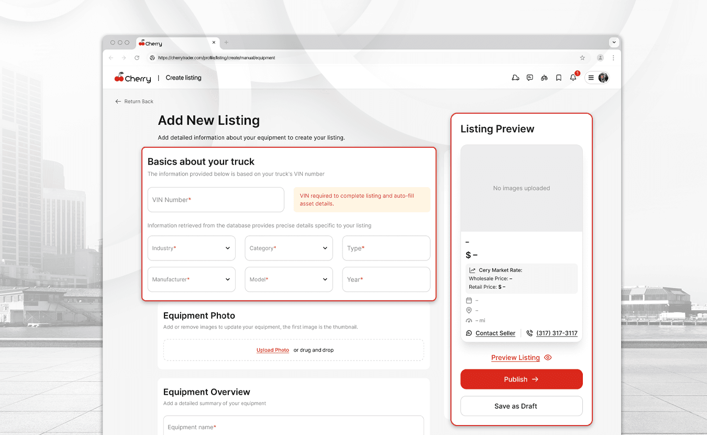
Task: Click the compare scales icon
Action: tap(544, 78)
